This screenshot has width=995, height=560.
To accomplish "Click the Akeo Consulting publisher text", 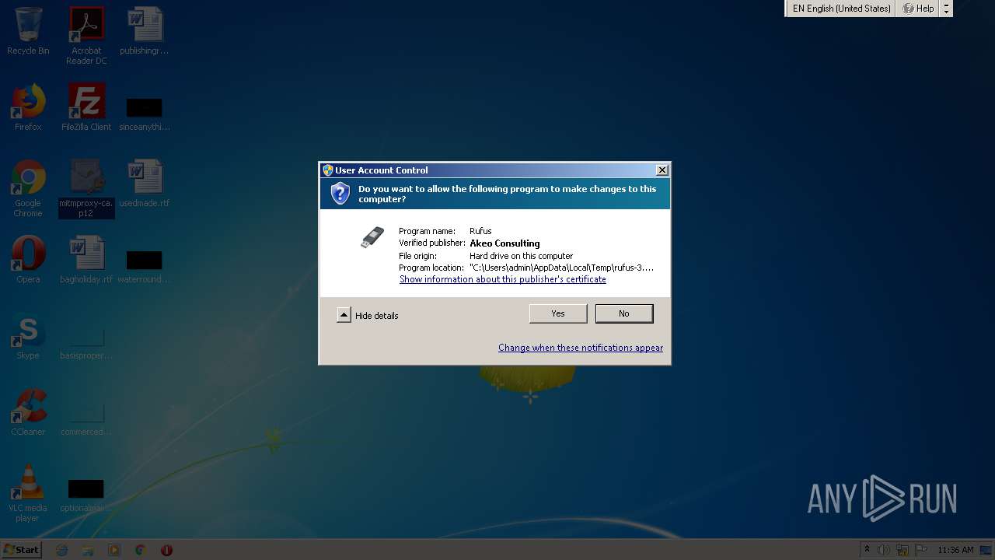I will tap(504, 243).
